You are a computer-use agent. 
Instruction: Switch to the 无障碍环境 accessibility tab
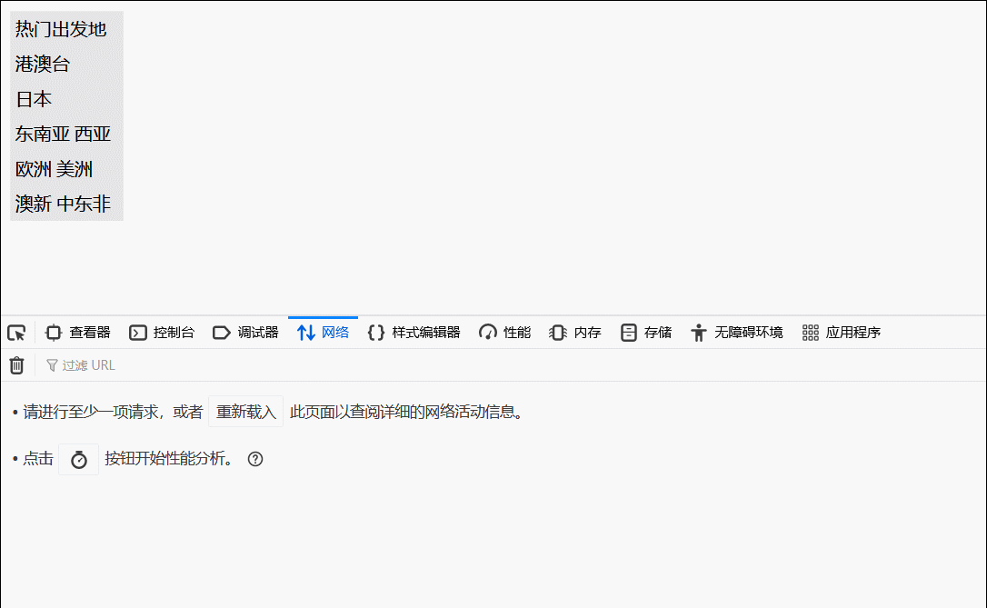click(736, 333)
